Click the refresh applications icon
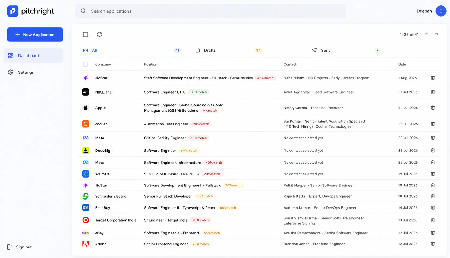 (x=100, y=35)
